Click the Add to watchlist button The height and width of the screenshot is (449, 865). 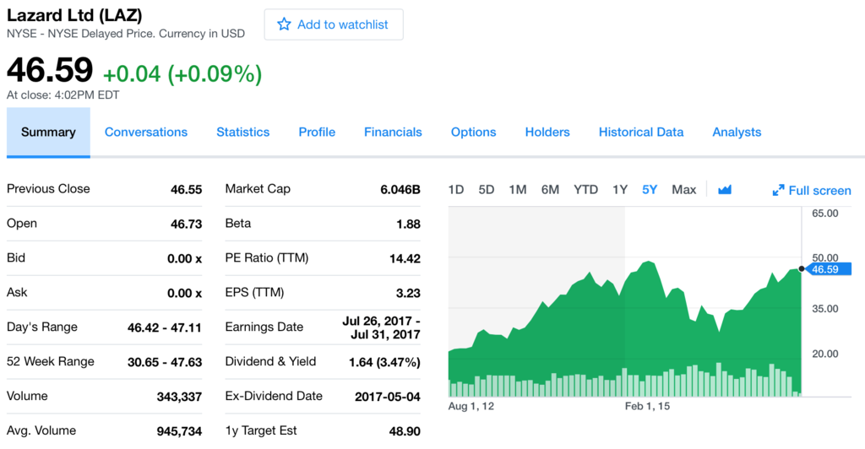click(x=334, y=24)
